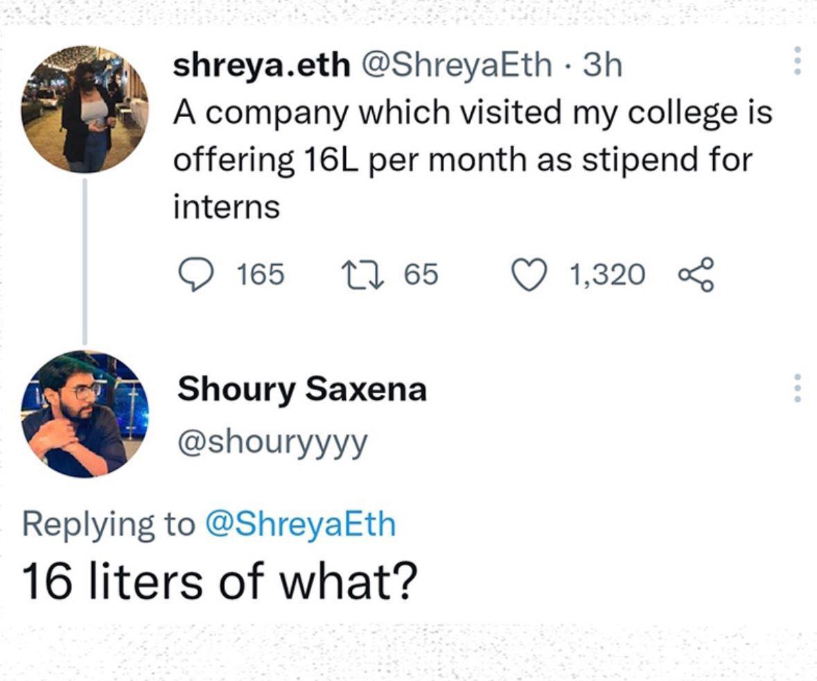Click the blue @ShreyaEth link in Replying to
Viewport: 817px width, 681px height.
click(300, 524)
